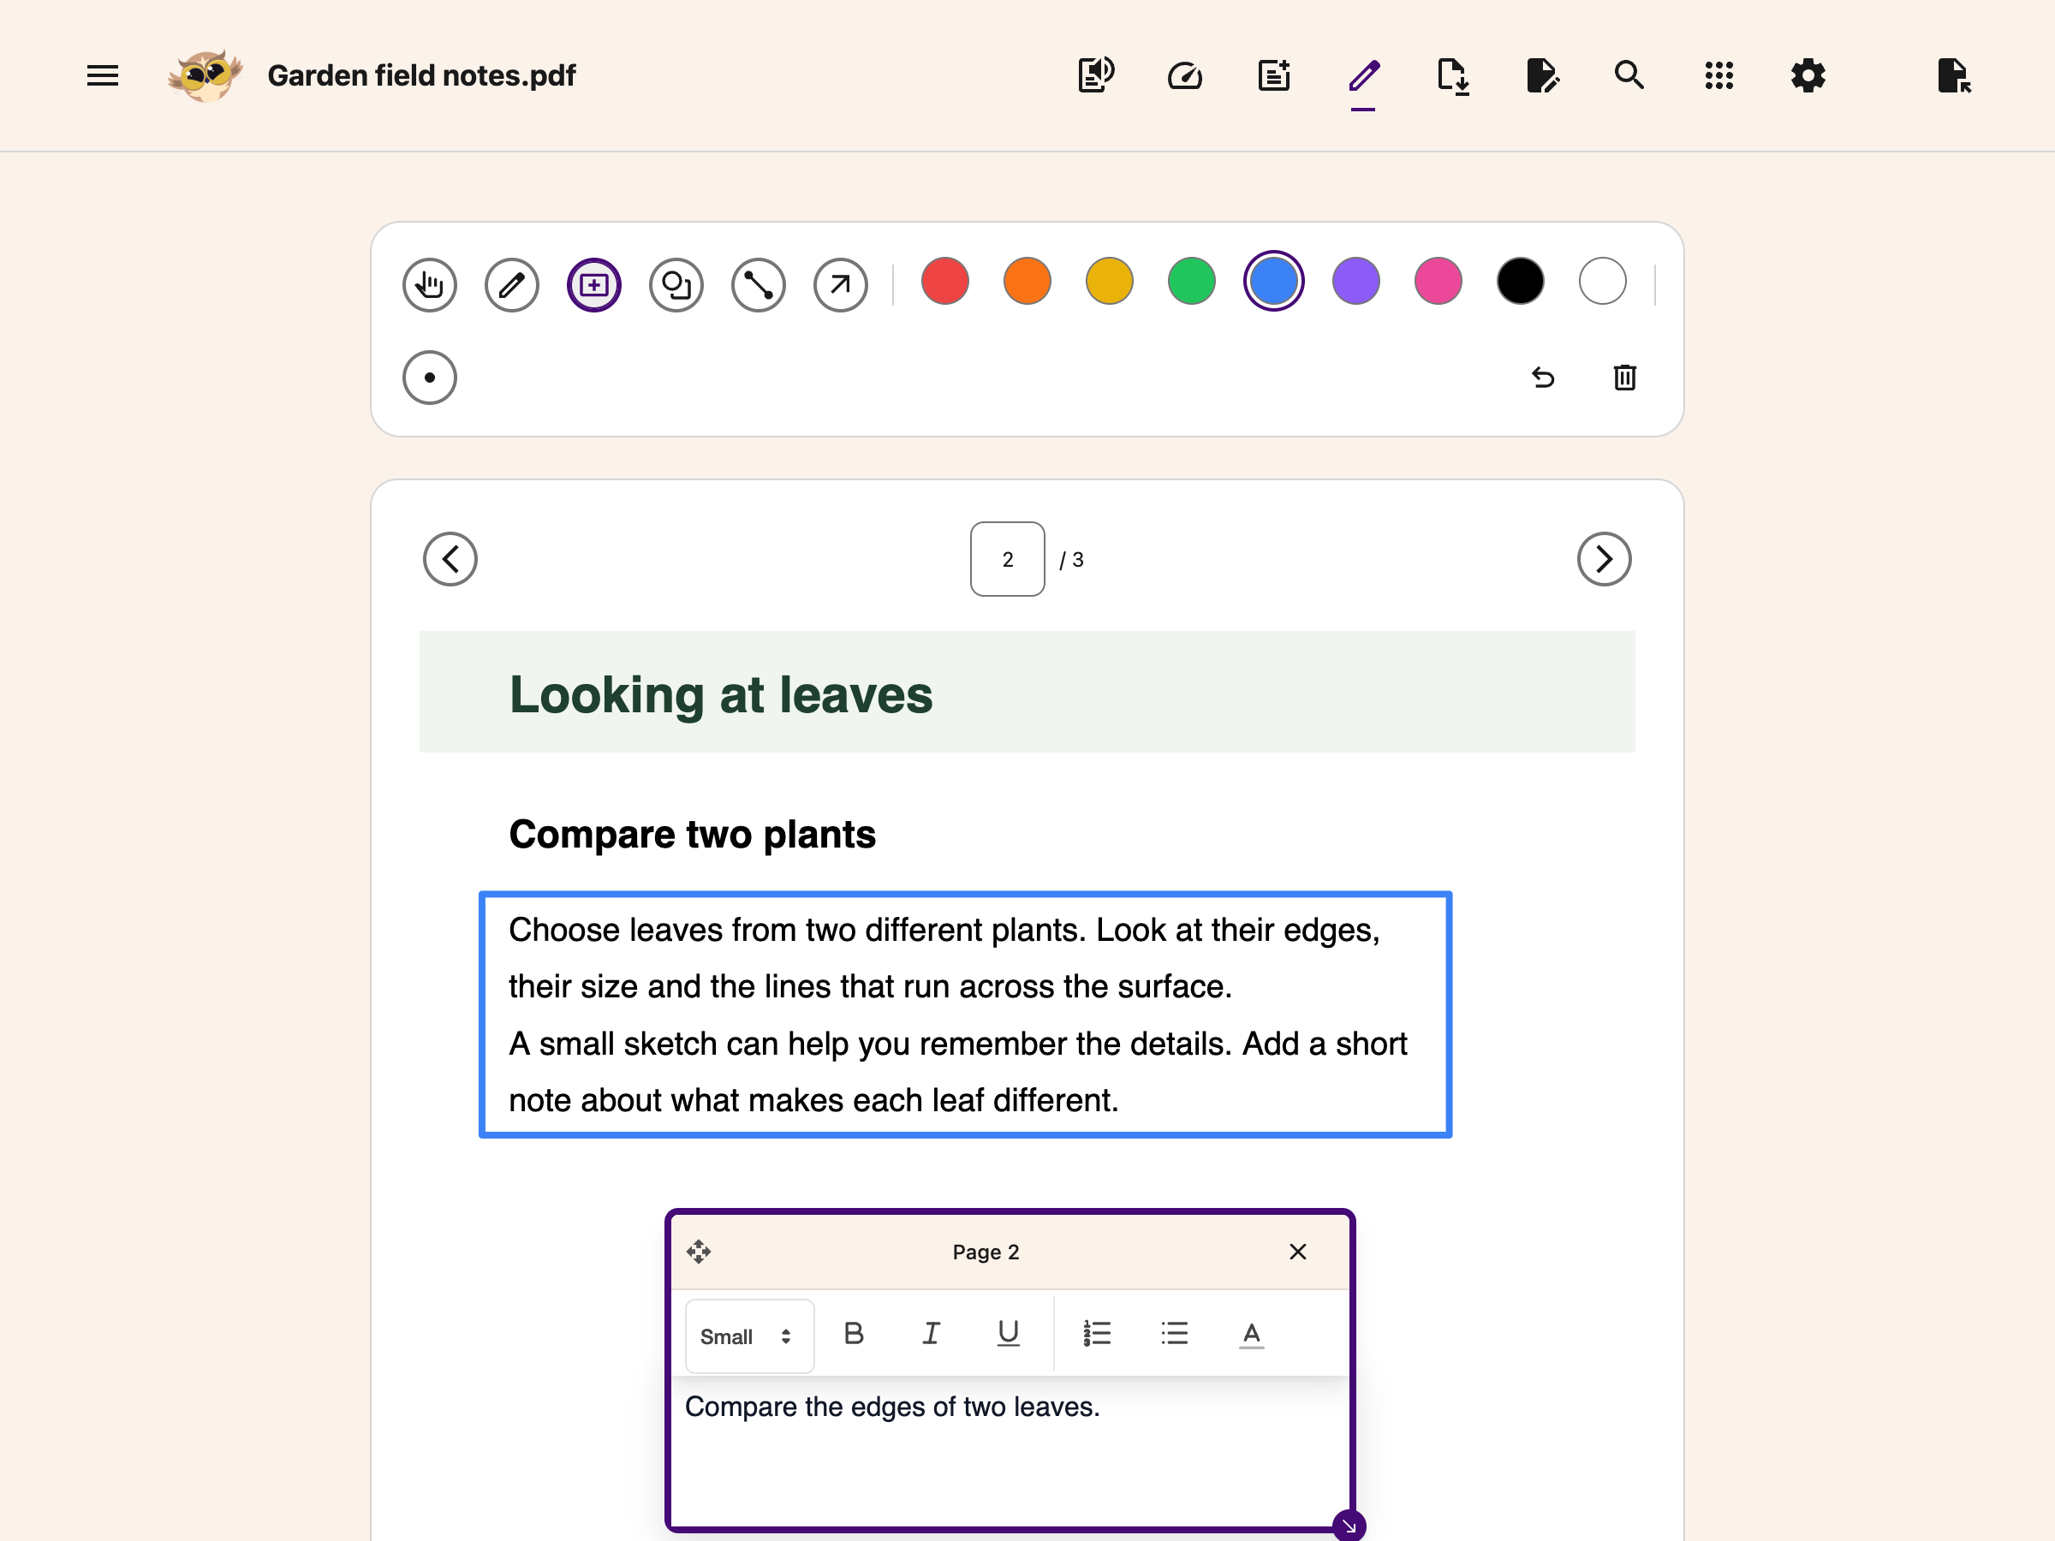Select the freehand pen tool

[x=512, y=284]
